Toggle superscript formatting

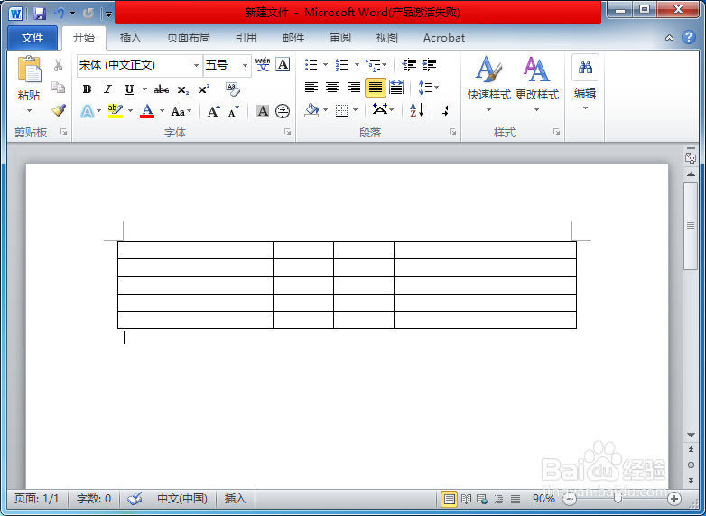(x=203, y=89)
